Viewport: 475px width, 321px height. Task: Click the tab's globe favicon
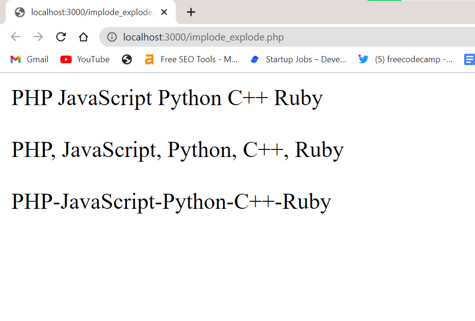coord(20,12)
